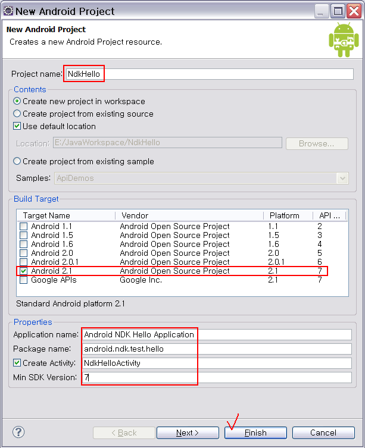Click the Target Name column header
Screen dimensions: 365x448
[66, 215]
